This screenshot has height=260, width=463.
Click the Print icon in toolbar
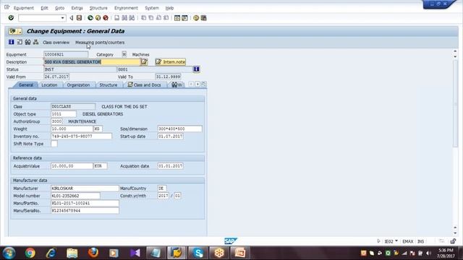click(117, 18)
